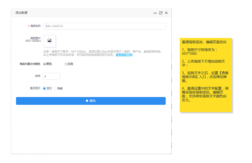Click the poster image upload icon
The image size is (252, 163).
pos(49,41)
